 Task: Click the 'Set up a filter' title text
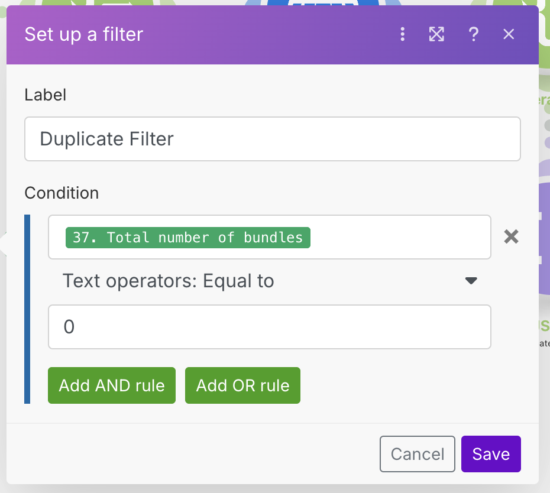point(83,34)
